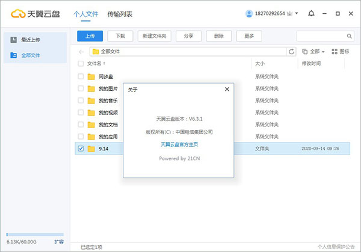Open the user avatar icon
This screenshot has width=361, height=252.
[249, 14]
